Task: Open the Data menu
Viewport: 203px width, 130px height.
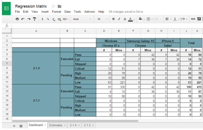Action: [67, 12]
